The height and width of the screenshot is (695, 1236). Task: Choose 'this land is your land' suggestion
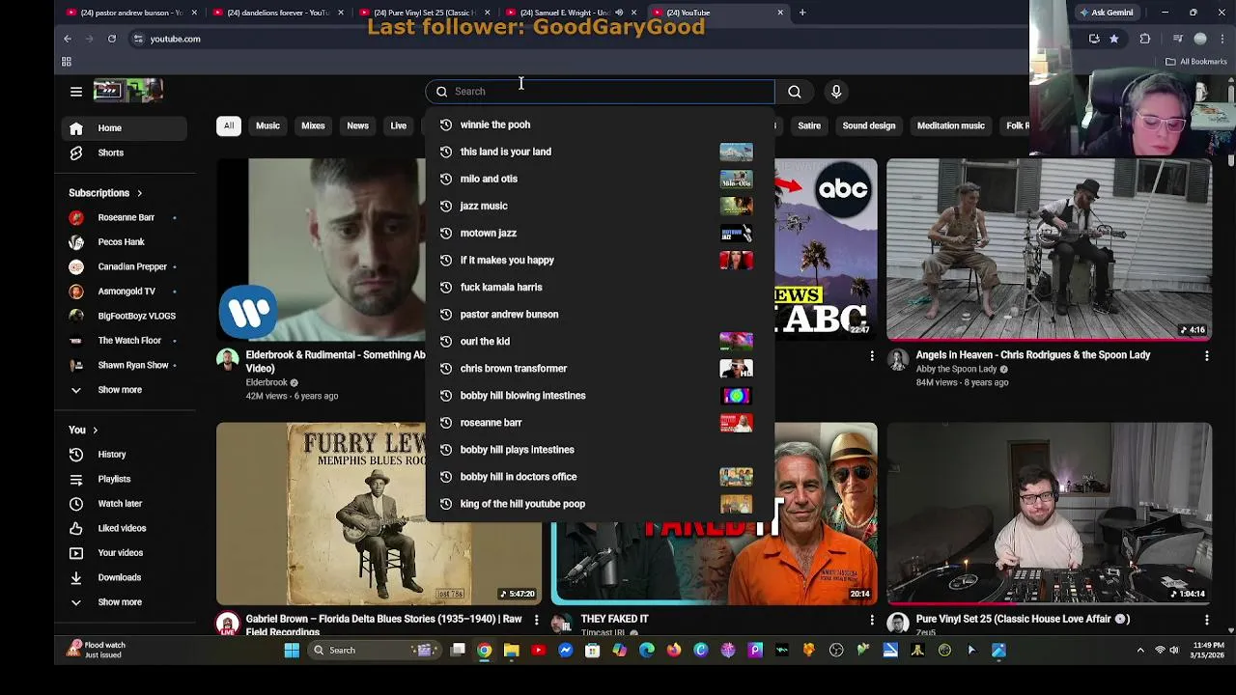600,152
